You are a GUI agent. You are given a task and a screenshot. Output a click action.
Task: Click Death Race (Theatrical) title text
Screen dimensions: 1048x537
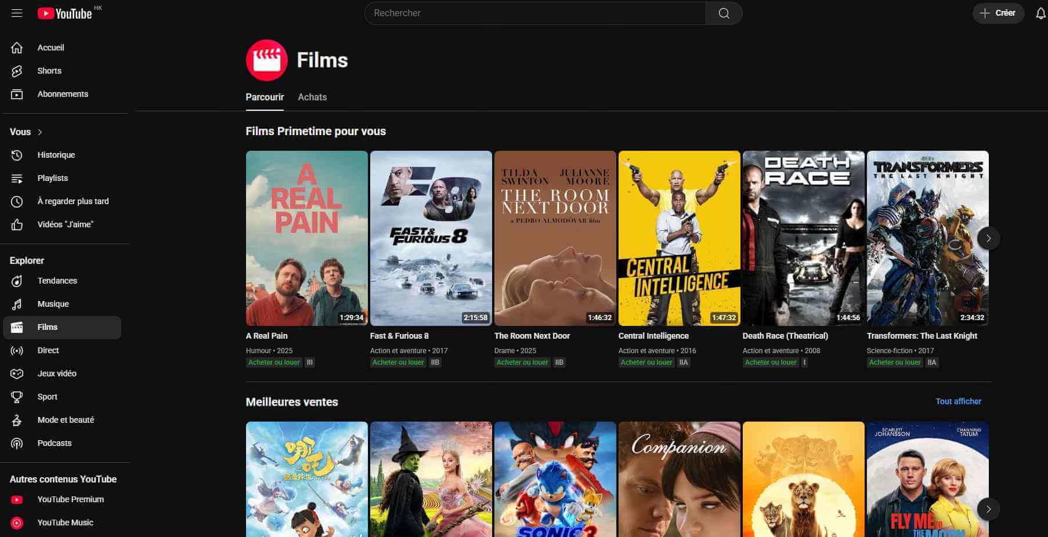click(x=785, y=336)
